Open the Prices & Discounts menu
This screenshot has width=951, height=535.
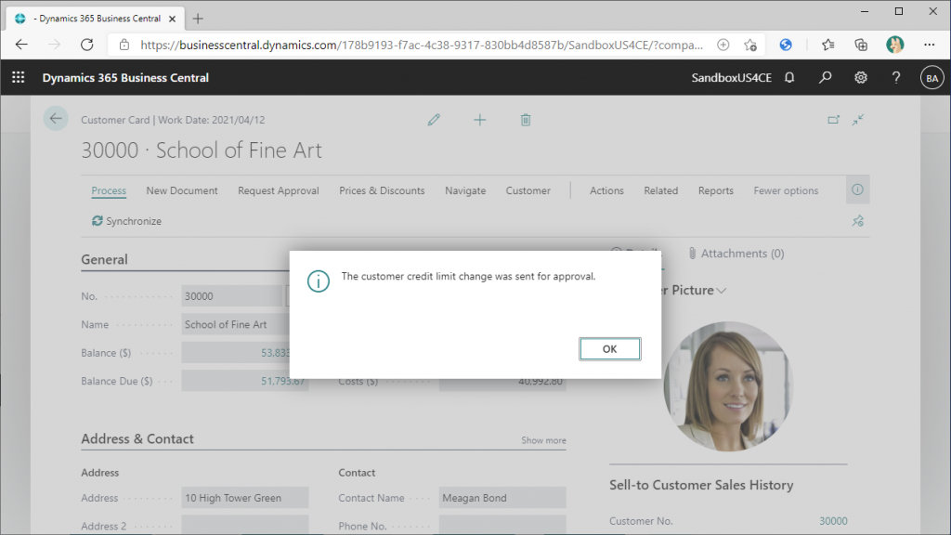coord(382,190)
